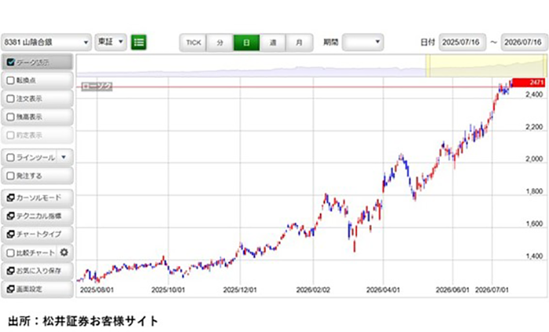Image resolution: width=549 pixels, height=332 pixels.
Task: Expand the line tool dropdown arrow
Action: pyautogui.click(x=64, y=157)
